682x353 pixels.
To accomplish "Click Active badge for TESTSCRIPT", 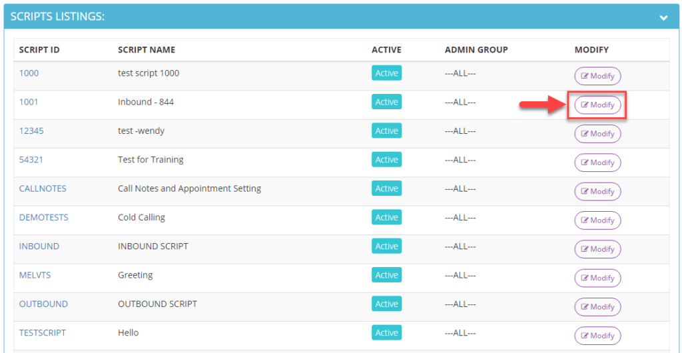I will pos(387,333).
